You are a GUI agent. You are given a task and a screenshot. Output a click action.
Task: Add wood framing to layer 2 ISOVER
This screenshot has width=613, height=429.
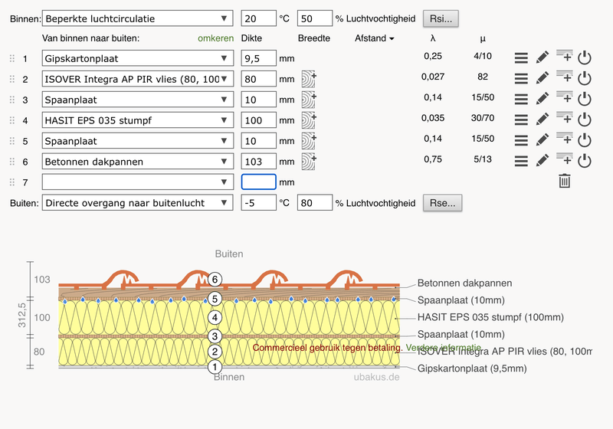308,79
